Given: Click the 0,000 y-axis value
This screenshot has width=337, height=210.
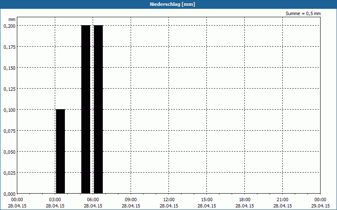Looking at the screenshot, I should 9,194.
